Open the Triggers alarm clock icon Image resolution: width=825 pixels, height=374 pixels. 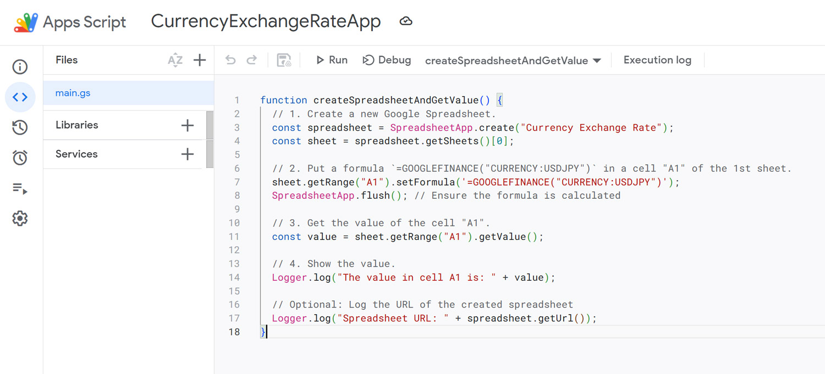pos(20,158)
